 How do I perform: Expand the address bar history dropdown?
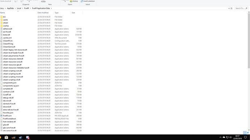(x=229, y=8)
